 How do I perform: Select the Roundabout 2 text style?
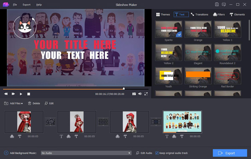click(228, 52)
